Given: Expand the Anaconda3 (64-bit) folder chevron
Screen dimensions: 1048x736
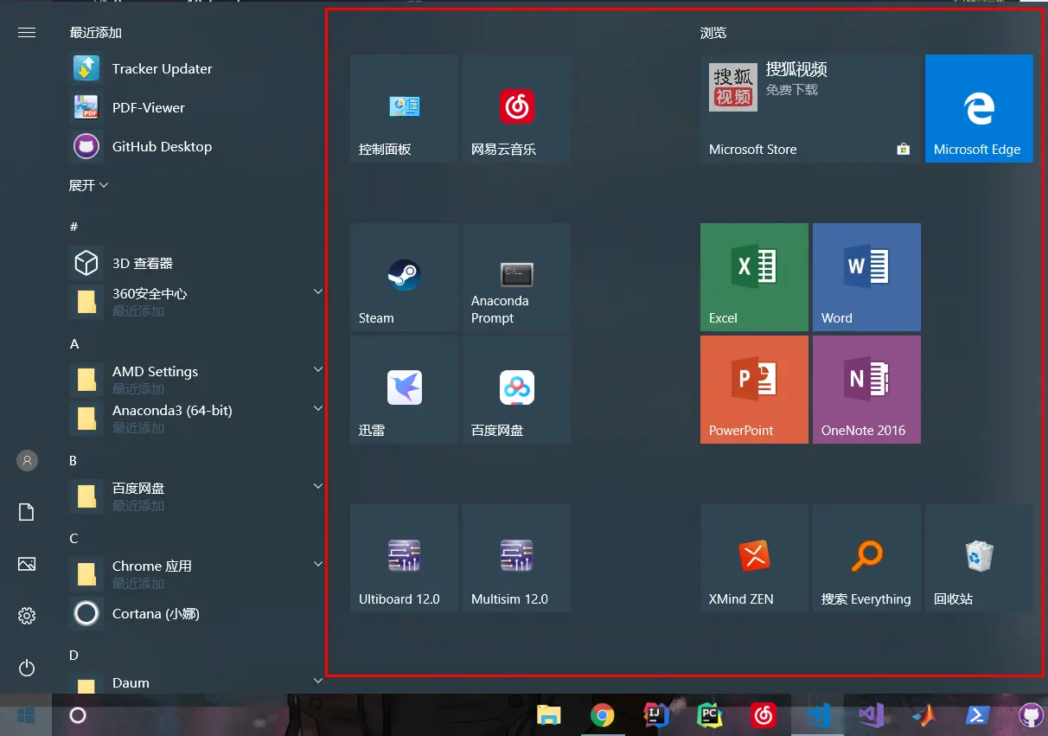Looking at the screenshot, I should point(317,408).
